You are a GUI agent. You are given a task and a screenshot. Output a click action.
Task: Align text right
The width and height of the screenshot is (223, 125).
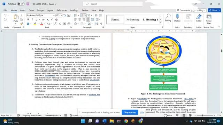84,19
